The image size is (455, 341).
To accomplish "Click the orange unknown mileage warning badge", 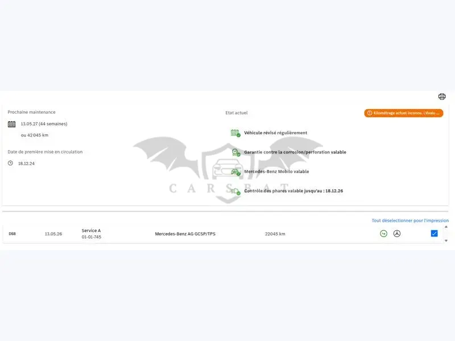I will [403, 113].
